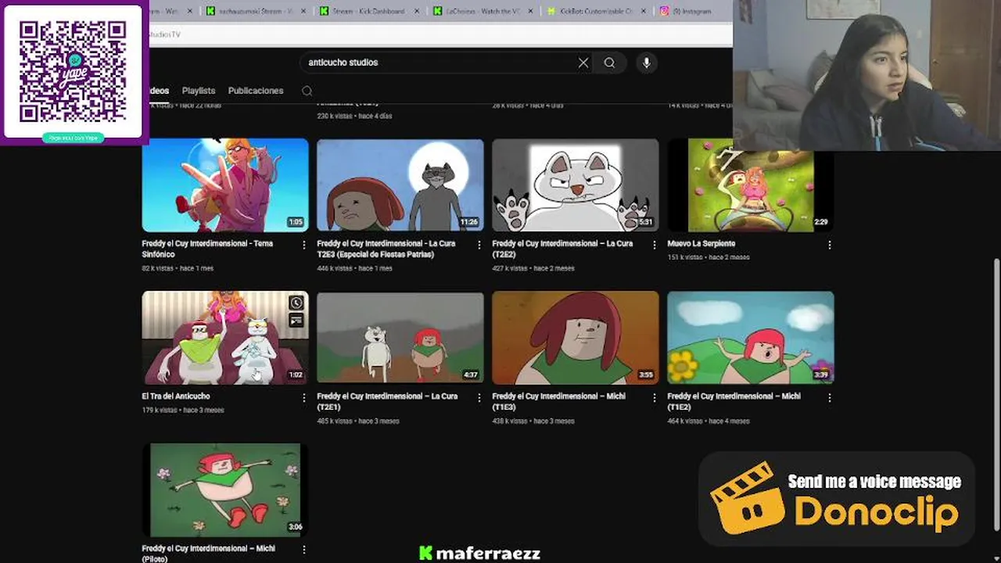Image resolution: width=1001 pixels, height=563 pixels.
Task: Open options menu for La Cura (T2E1) video
Action: click(x=479, y=397)
